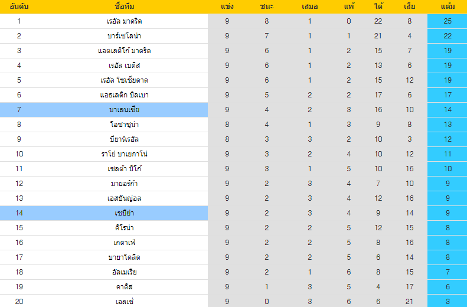Click the แต้ม column header
467x307 pixels.
(x=448, y=6)
